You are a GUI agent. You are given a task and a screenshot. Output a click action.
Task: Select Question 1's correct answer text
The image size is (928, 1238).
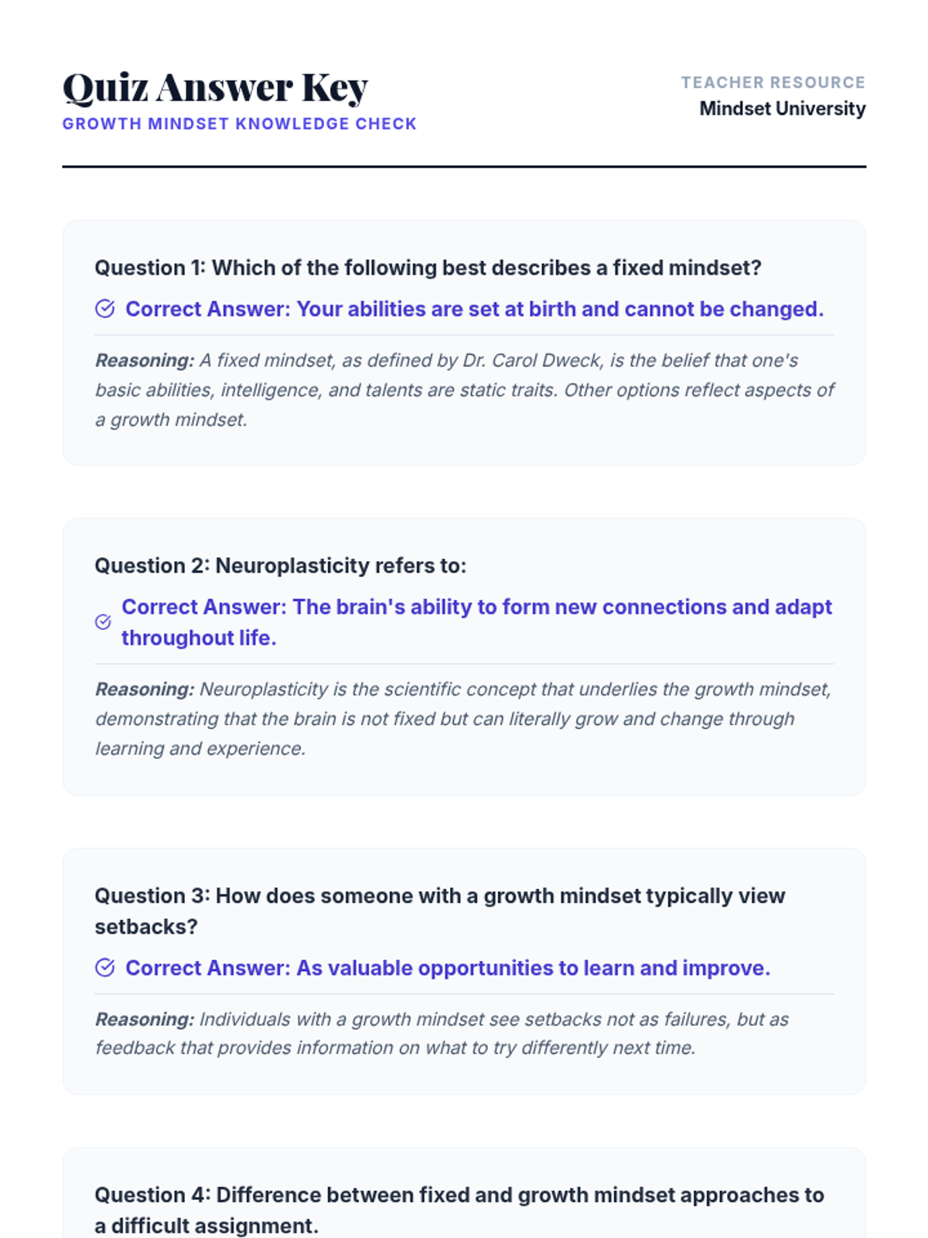474,309
